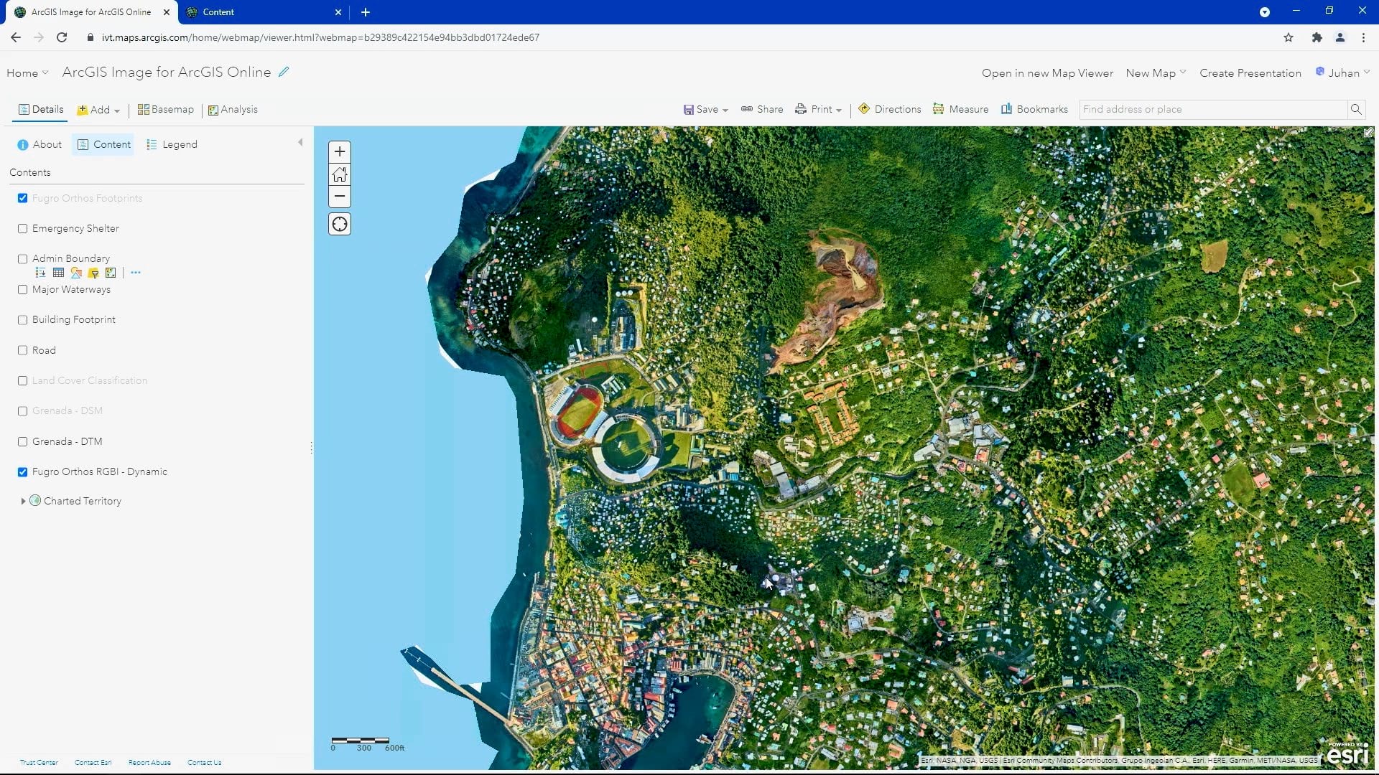Click the Create Presentation link
Viewport: 1379px width, 775px height.
pos(1250,72)
